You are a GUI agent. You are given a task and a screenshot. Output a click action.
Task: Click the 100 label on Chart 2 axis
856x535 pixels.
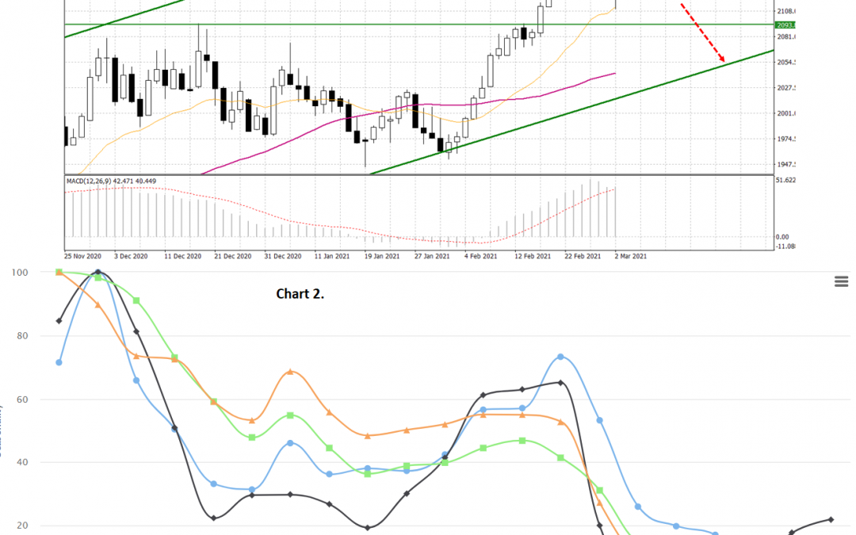coord(20,273)
